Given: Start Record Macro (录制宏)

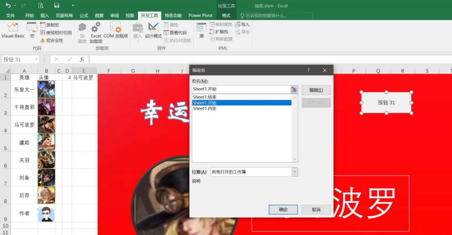Looking at the screenshot, I should click(49, 25).
